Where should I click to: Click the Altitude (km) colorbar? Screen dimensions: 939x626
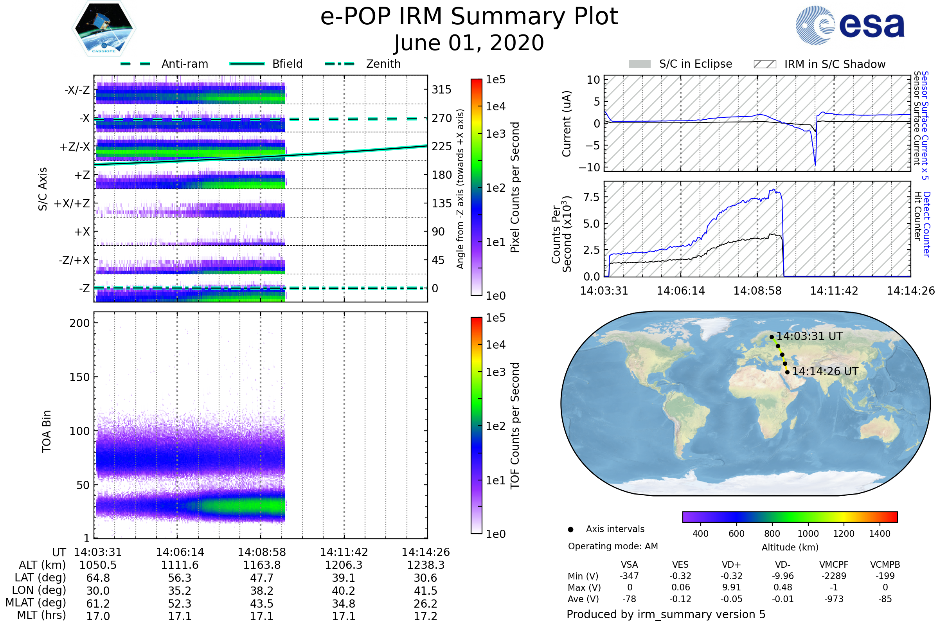pyautogui.click(x=790, y=516)
